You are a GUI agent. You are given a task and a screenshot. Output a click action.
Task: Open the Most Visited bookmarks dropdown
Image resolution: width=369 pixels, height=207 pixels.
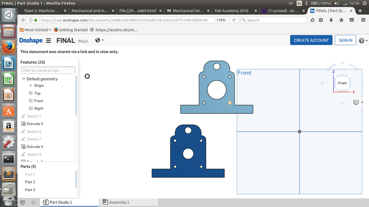click(x=35, y=30)
